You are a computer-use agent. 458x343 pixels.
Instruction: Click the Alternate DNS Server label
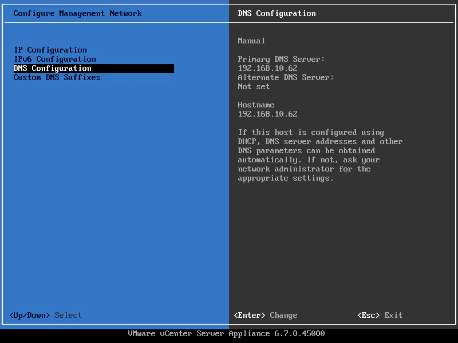(x=286, y=77)
